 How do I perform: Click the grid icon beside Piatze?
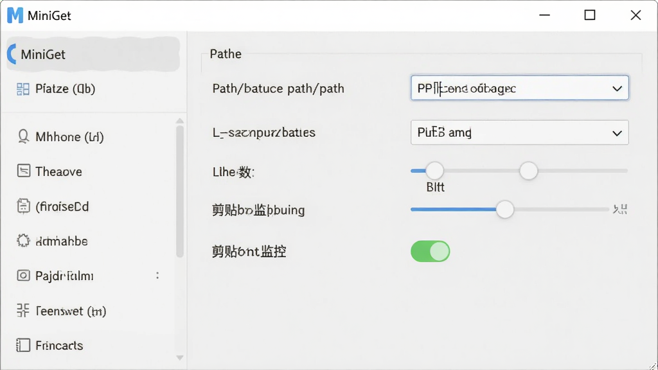click(x=22, y=89)
